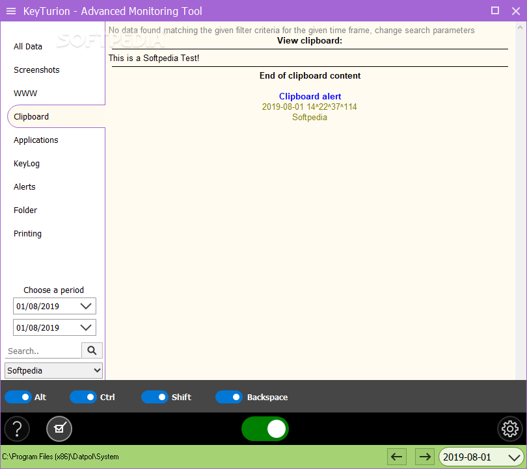Screen dimensions: 527x469
Task: Click the 'This is a Softpedia Test!' text
Action: click(x=154, y=58)
